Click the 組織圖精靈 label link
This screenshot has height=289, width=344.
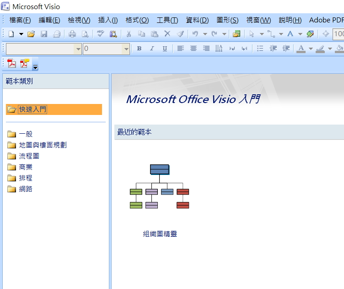[x=160, y=234]
